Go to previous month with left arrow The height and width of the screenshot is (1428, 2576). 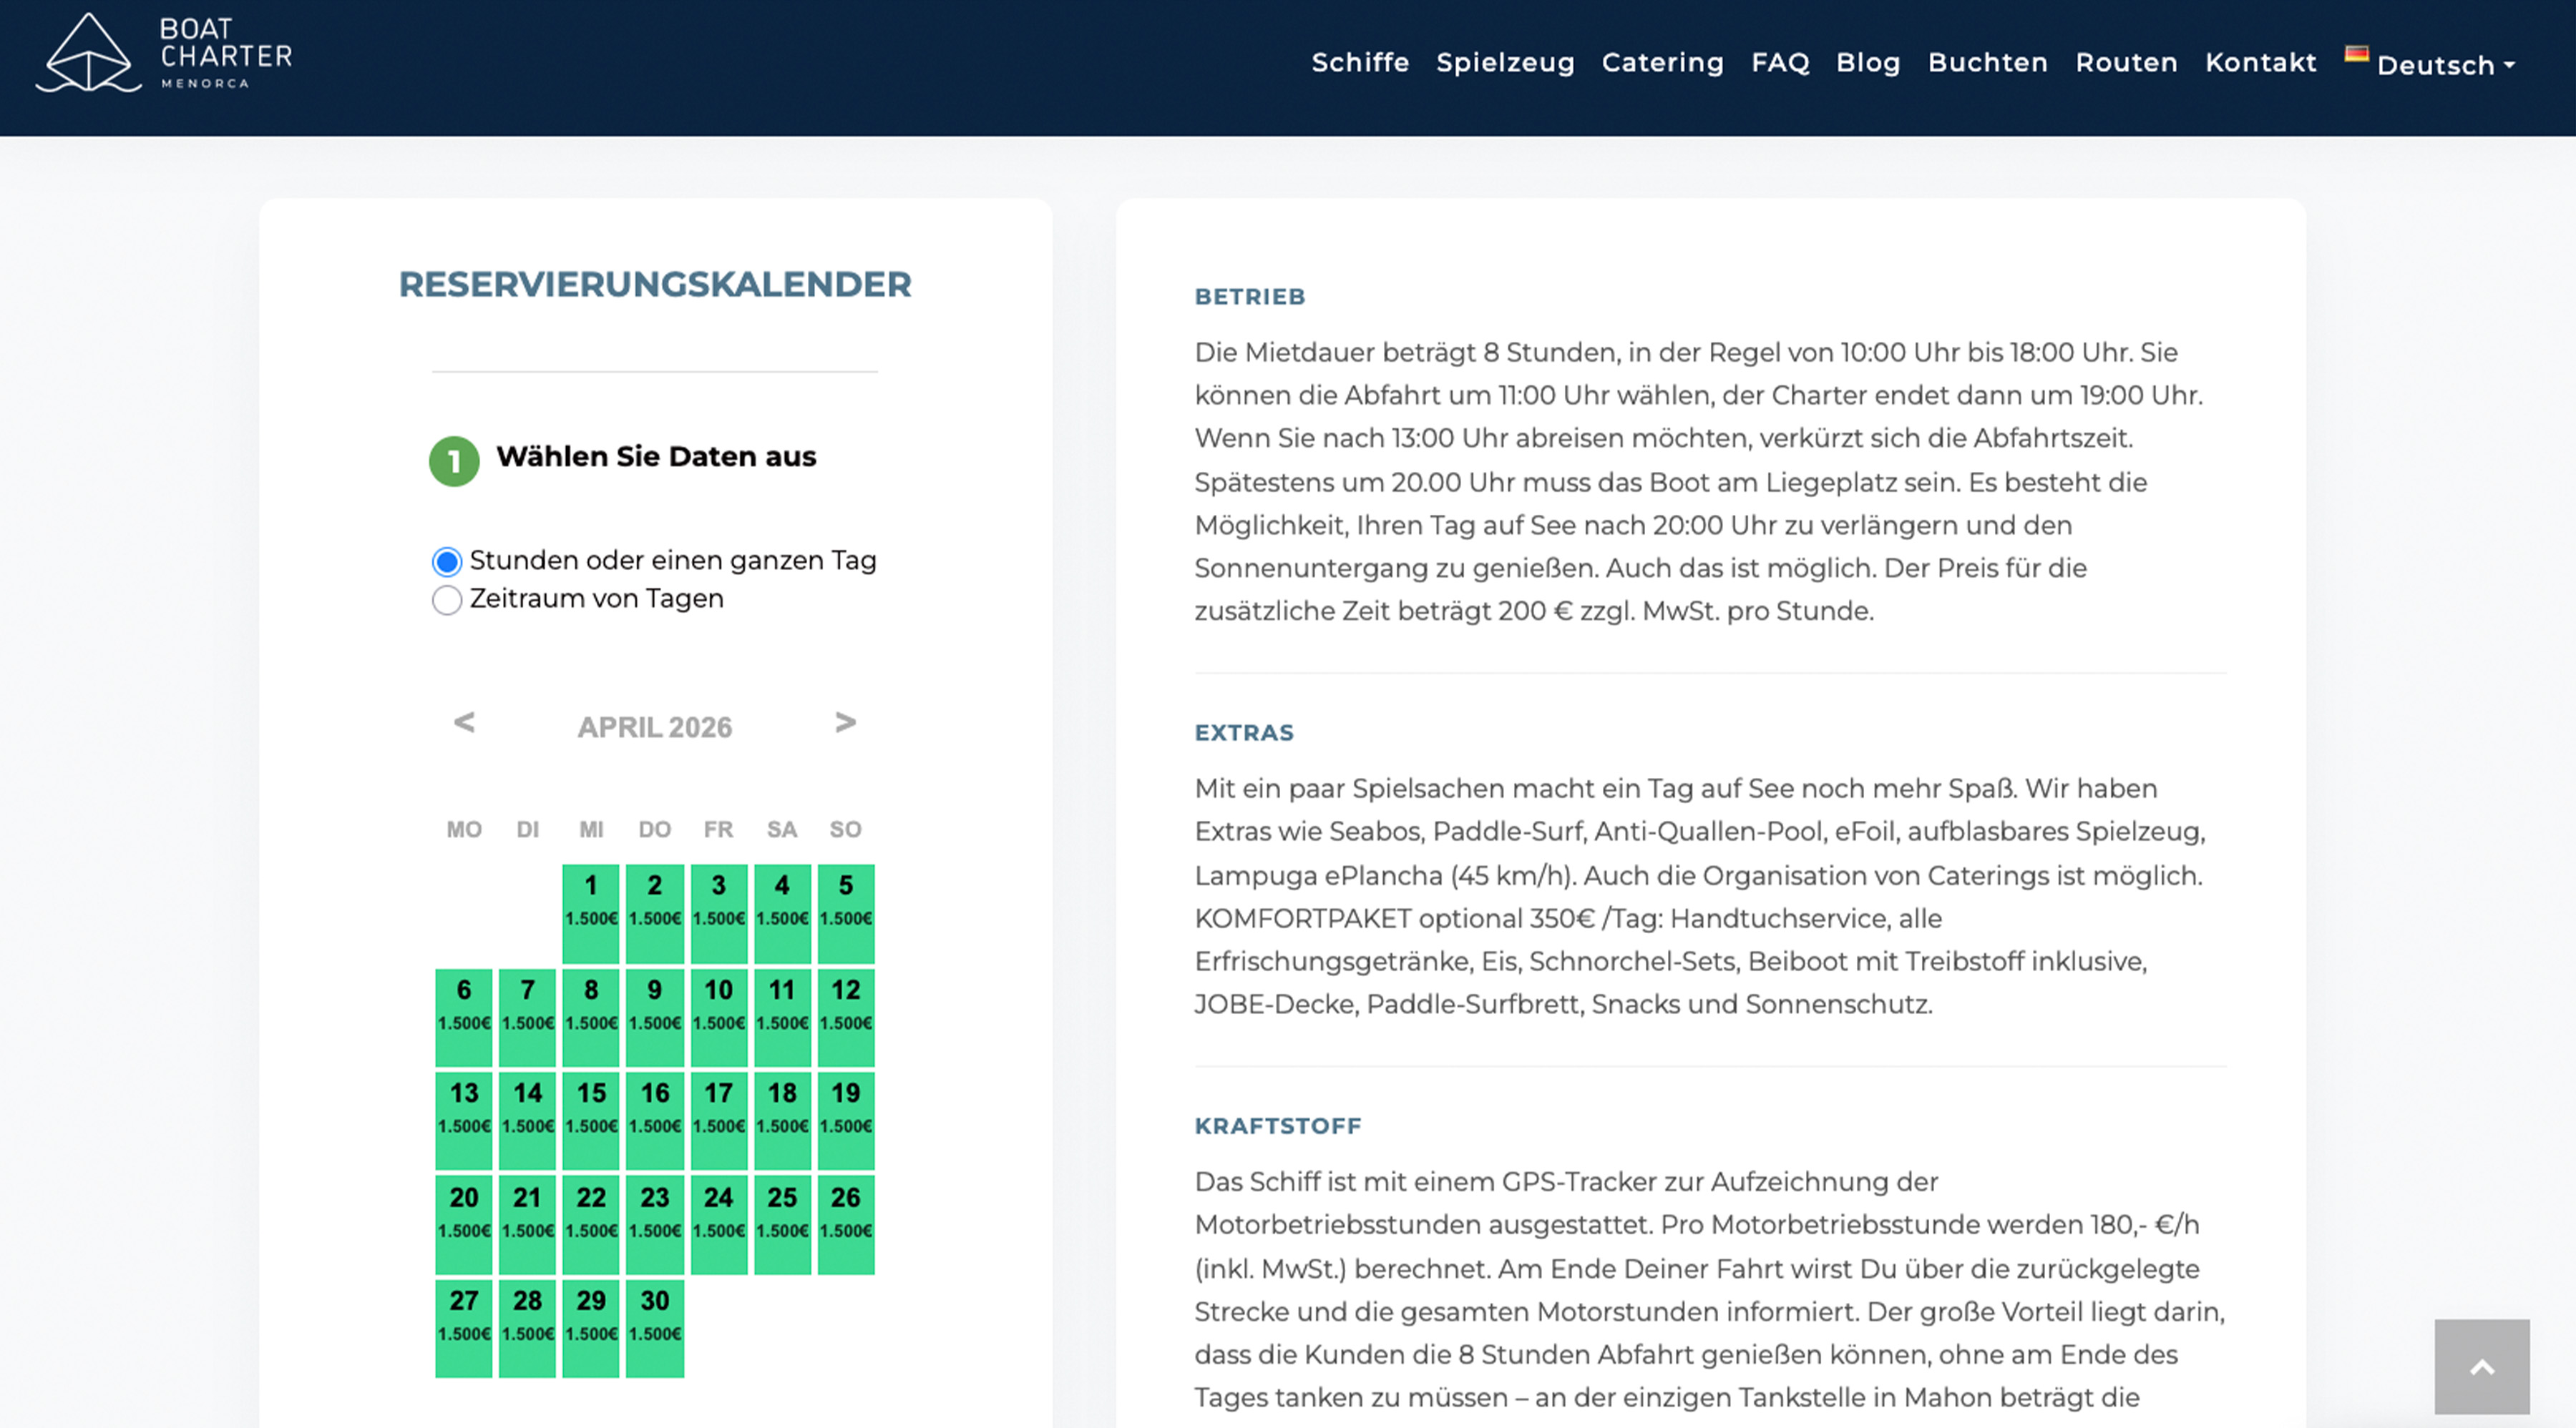464,722
